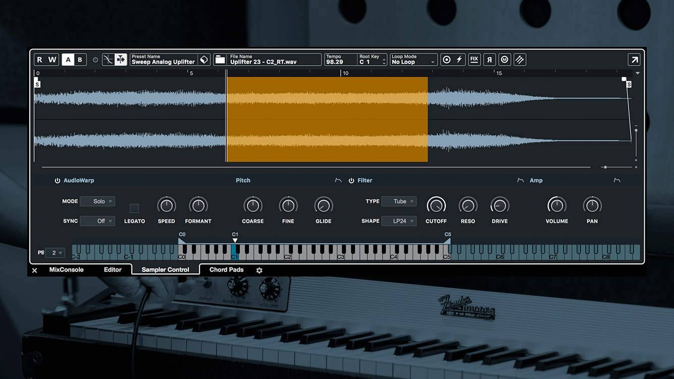
Task: Select the Sampler Control tab
Action: [x=166, y=270]
